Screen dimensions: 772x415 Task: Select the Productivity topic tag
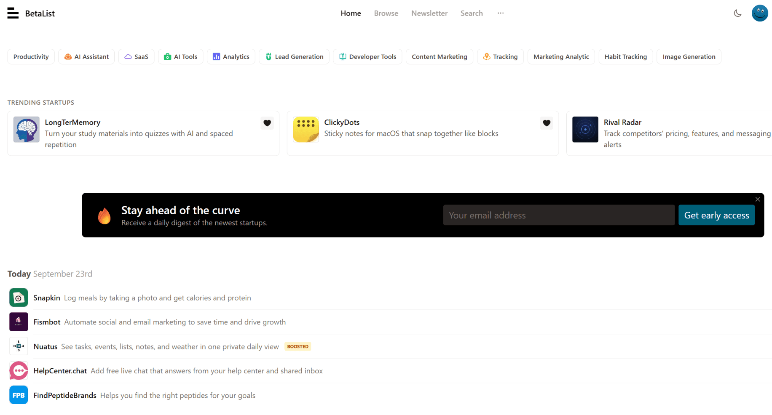[x=31, y=56]
